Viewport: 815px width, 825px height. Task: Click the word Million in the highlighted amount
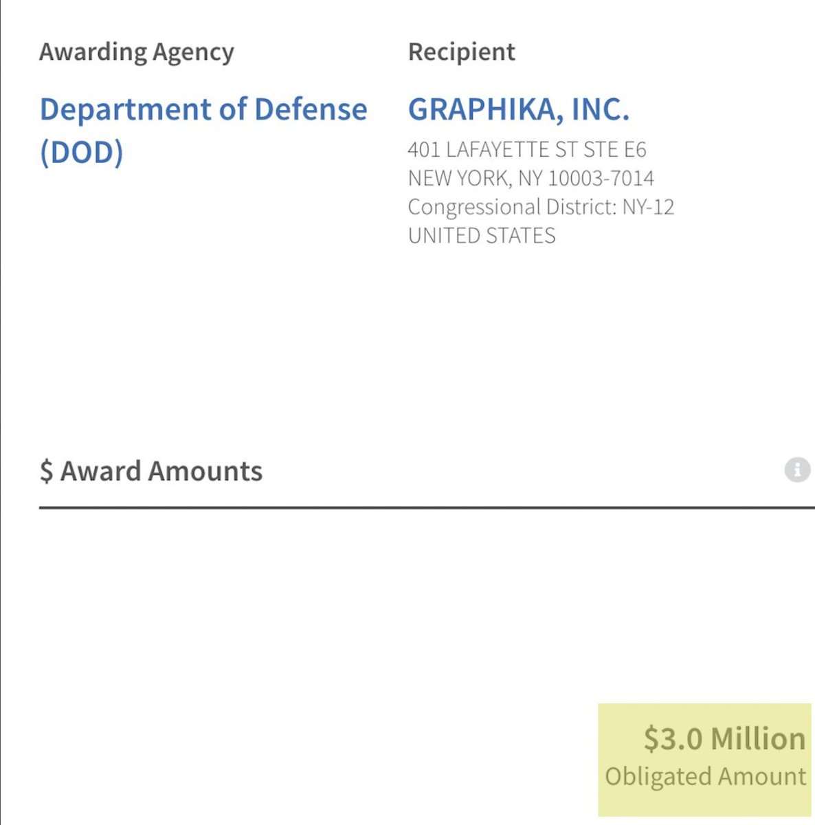tap(758, 738)
